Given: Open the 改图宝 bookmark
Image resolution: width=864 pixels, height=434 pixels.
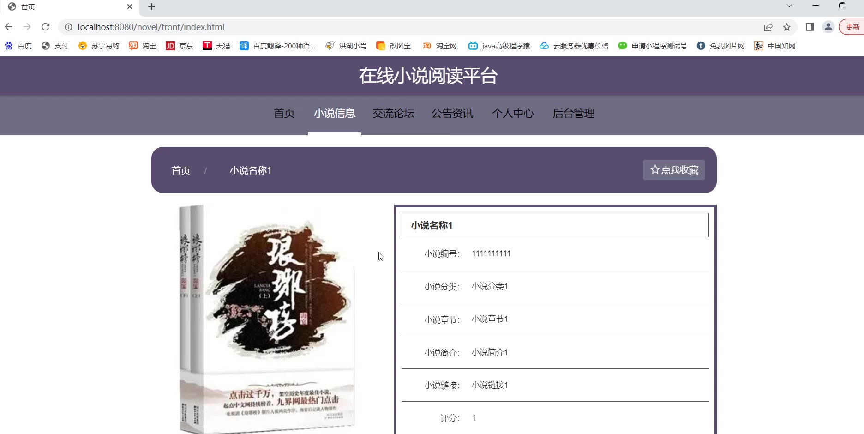Looking at the screenshot, I should click(x=394, y=46).
